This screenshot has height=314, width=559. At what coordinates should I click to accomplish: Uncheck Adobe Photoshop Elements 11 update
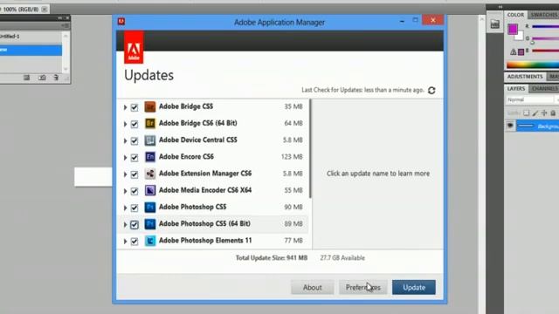134,242
